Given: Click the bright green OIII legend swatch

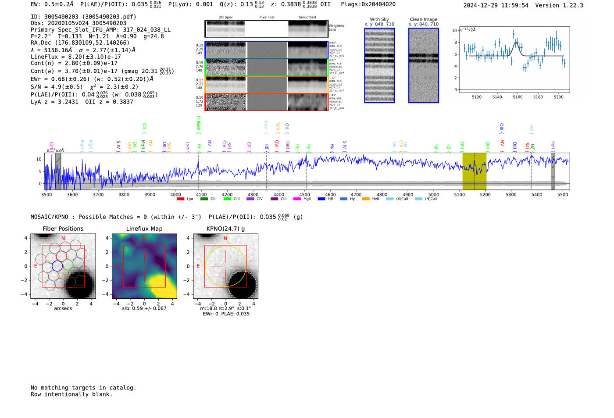Looking at the screenshot, I should 227,199.
